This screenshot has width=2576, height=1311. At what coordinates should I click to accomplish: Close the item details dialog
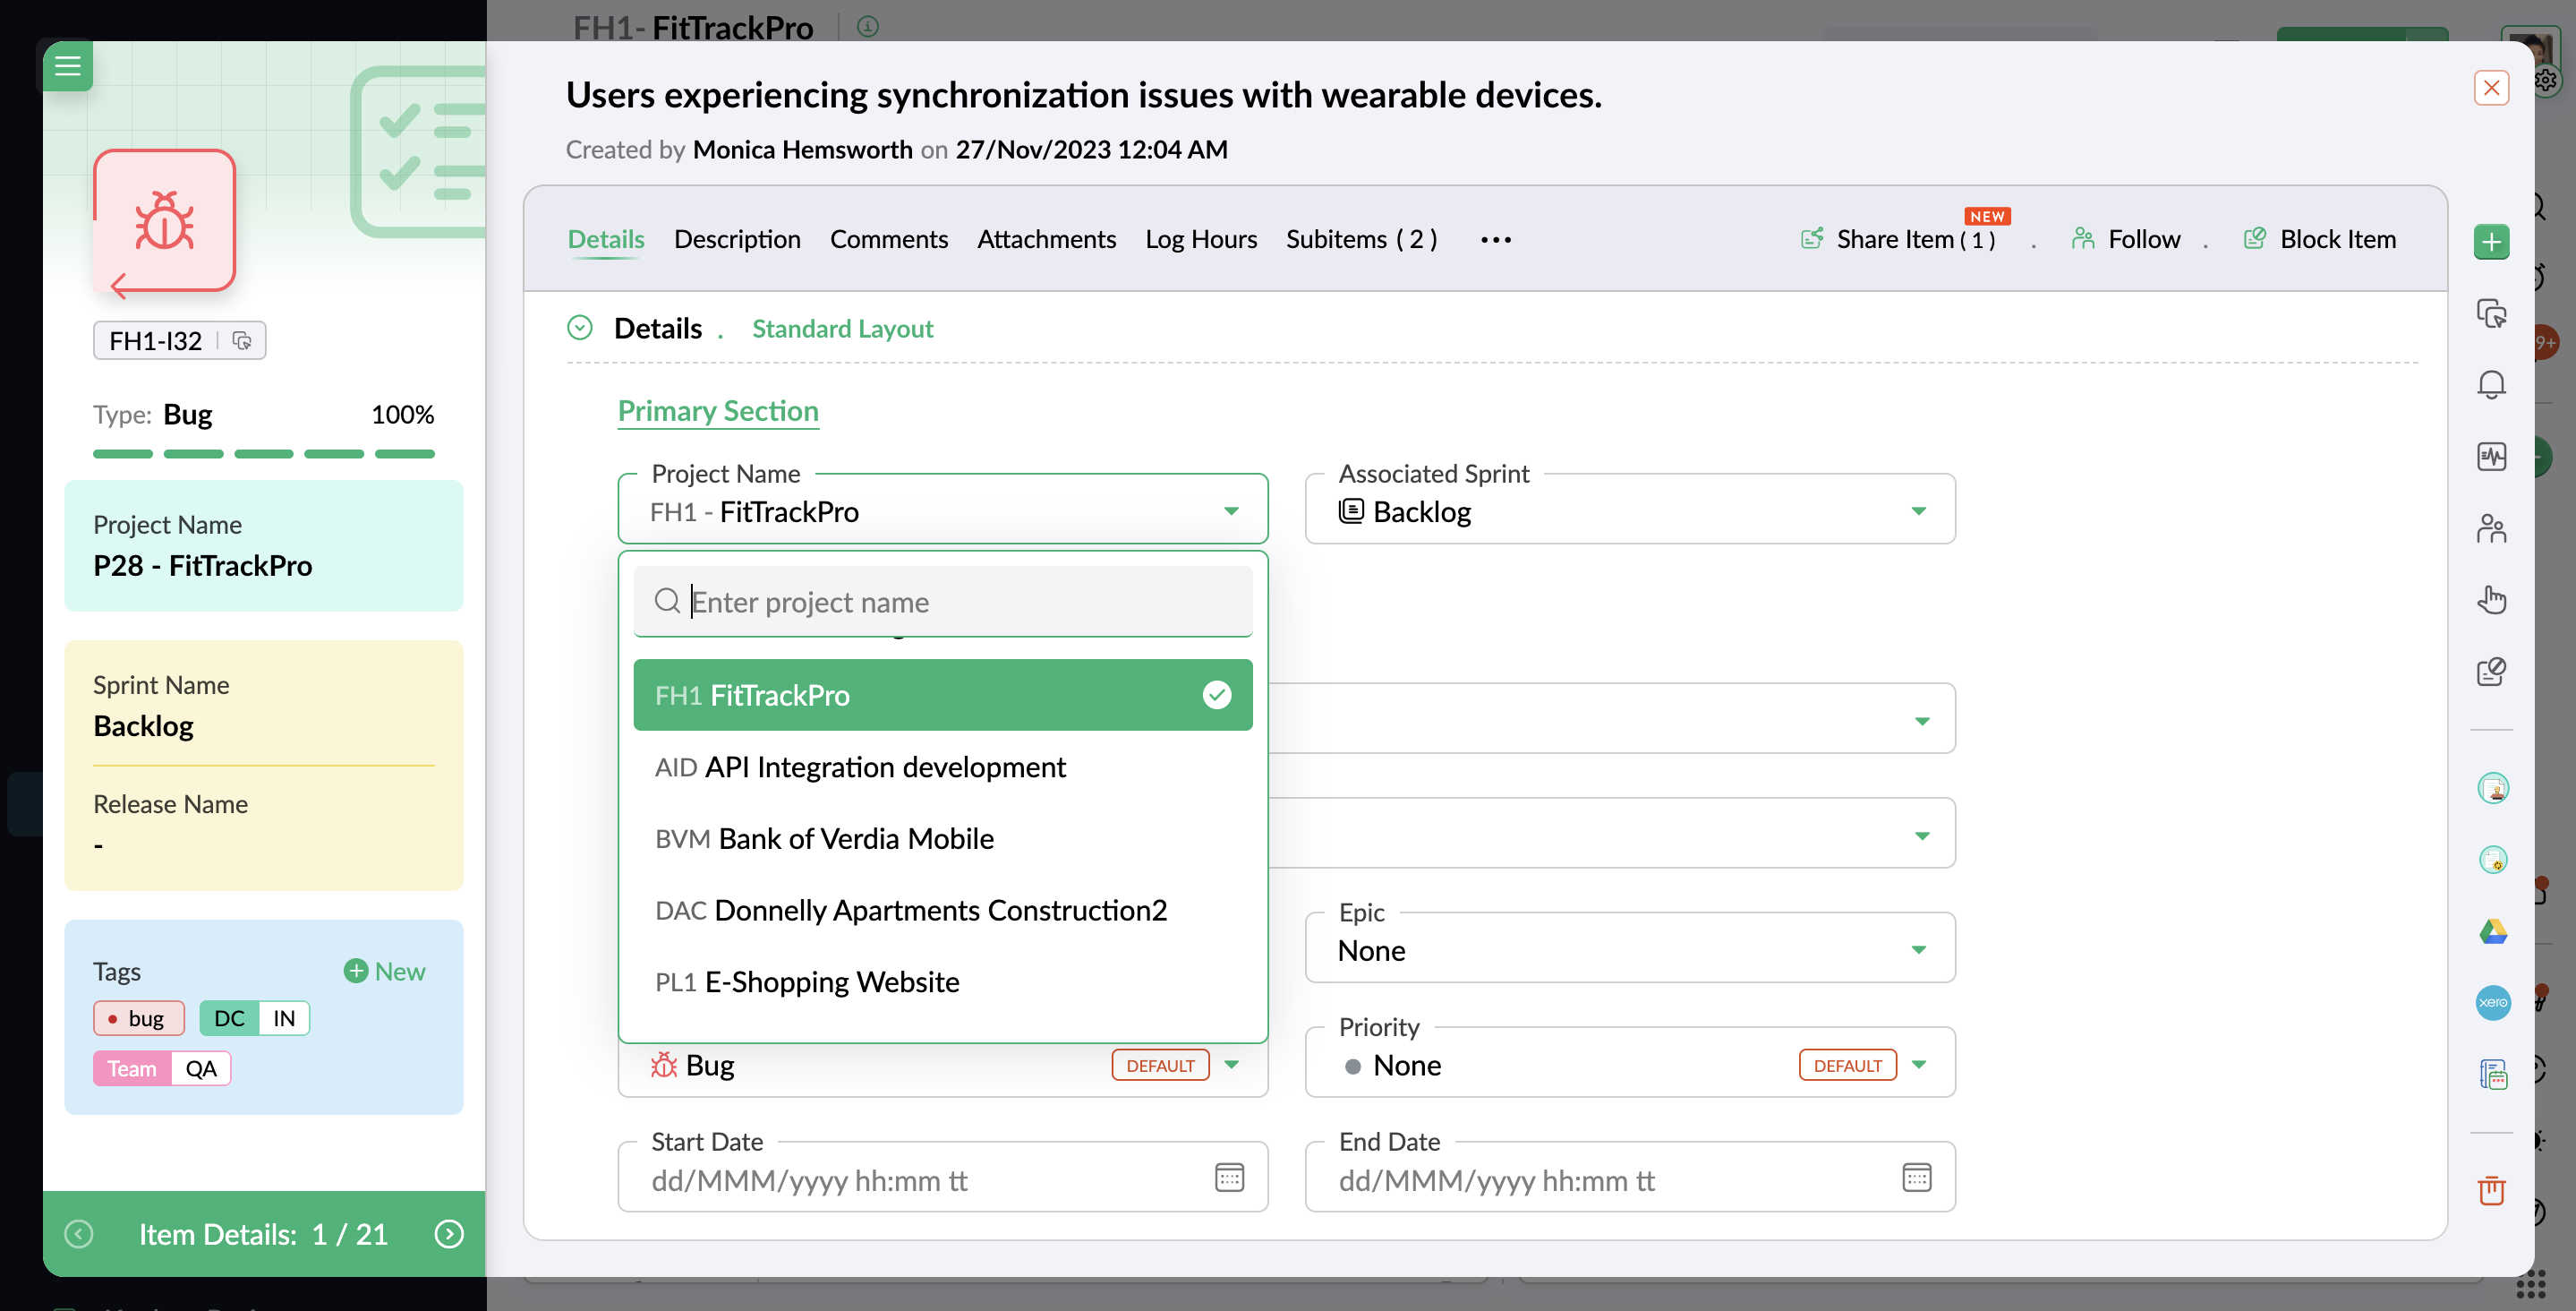[2491, 88]
